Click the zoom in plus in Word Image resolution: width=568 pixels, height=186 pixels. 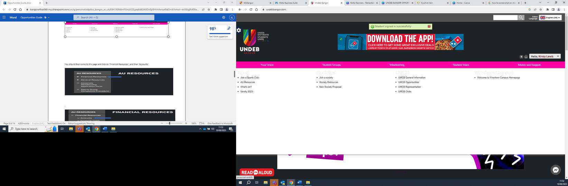[x=186, y=123]
